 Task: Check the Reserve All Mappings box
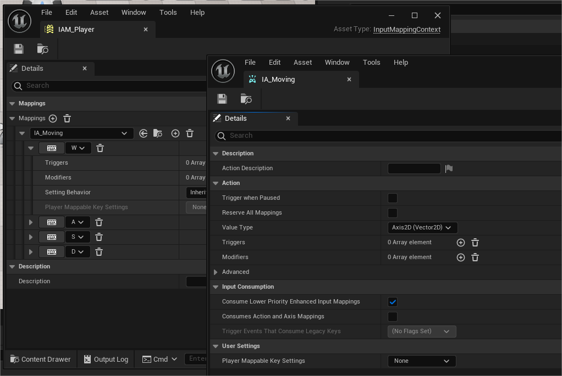click(393, 213)
